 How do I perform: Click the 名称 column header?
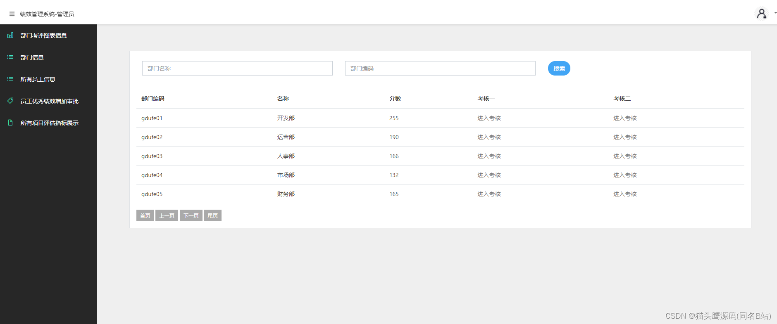tap(283, 99)
